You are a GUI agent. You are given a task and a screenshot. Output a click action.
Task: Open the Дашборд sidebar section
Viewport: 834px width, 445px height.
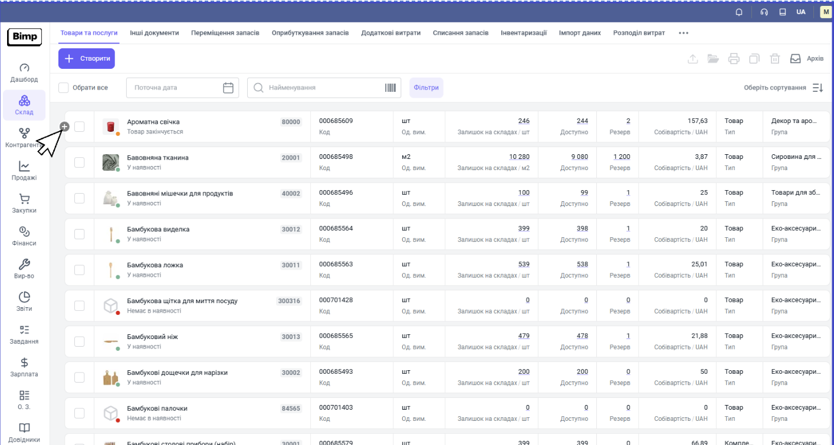(x=24, y=73)
